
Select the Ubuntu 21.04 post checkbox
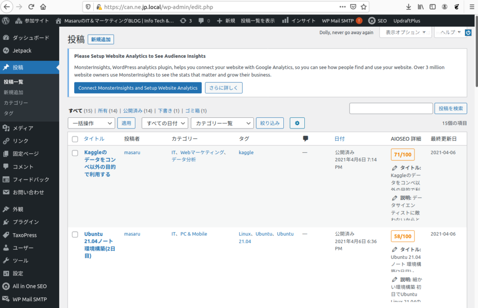coord(75,234)
